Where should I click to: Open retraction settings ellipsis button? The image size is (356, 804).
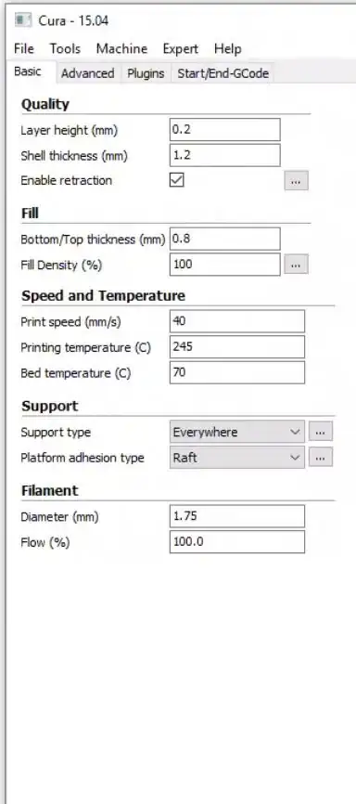pos(296,181)
